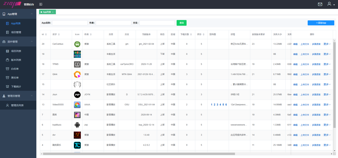Toggle sidebar with the hamburger menu icon
Screen dimensions: 338x158
[41, 4]
